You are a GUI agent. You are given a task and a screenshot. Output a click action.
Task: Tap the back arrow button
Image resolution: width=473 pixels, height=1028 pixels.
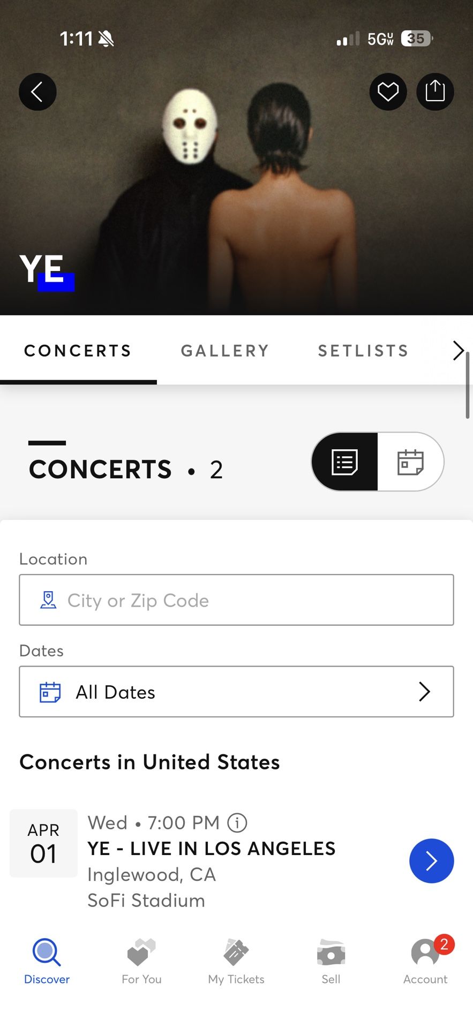[37, 92]
